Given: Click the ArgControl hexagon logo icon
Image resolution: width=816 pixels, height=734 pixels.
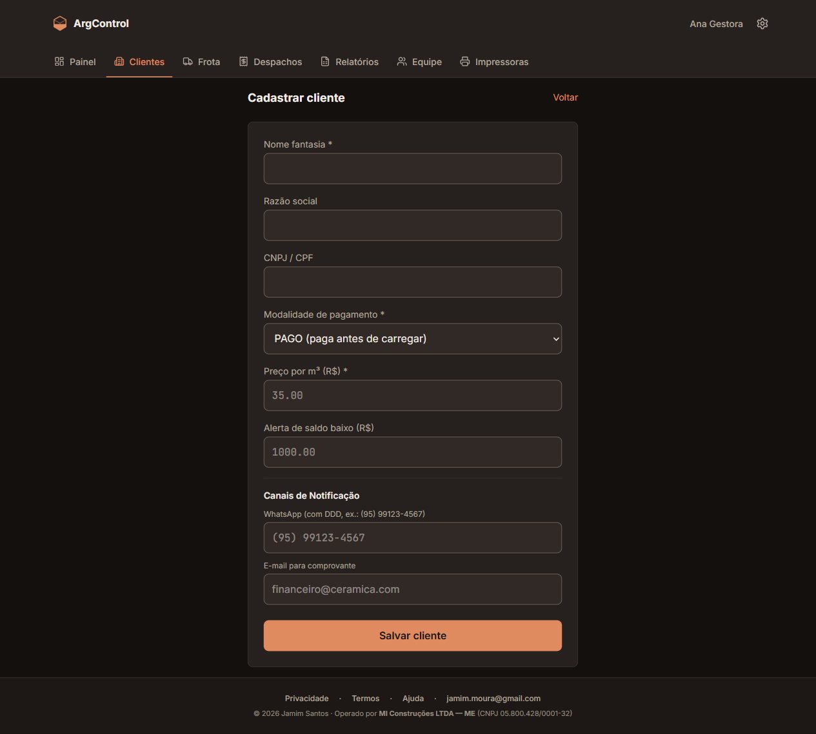Looking at the screenshot, I should coord(60,24).
